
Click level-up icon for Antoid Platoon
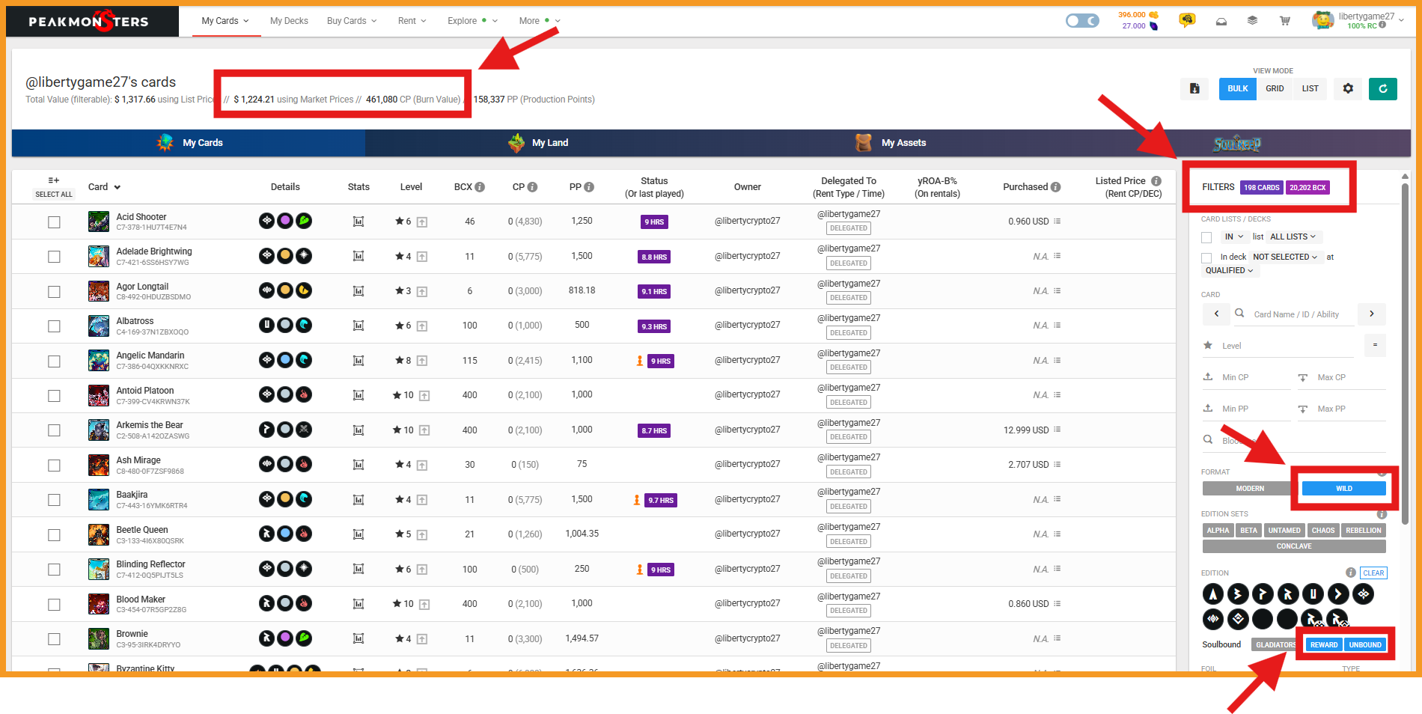424,395
